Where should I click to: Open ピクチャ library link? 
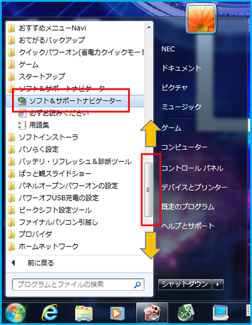(x=175, y=88)
